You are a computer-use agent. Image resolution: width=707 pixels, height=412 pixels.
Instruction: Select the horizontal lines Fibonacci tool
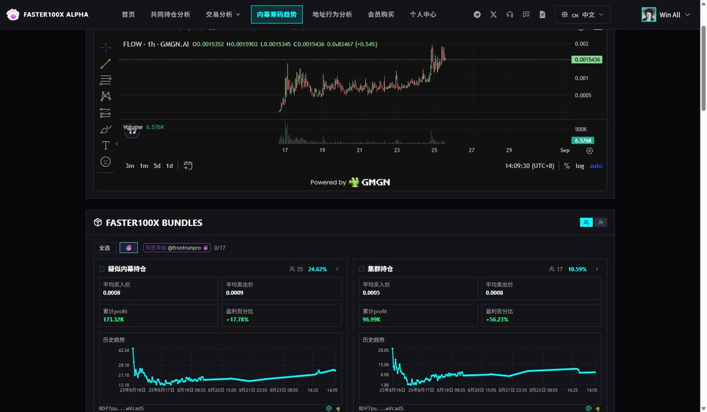105,80
